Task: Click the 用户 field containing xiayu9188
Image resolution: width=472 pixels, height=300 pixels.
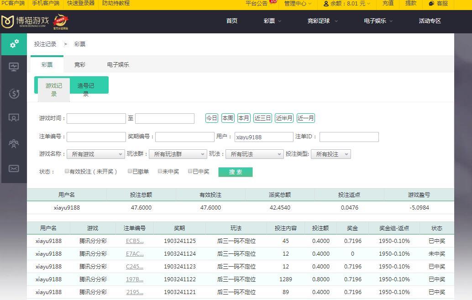Action: 264,137
